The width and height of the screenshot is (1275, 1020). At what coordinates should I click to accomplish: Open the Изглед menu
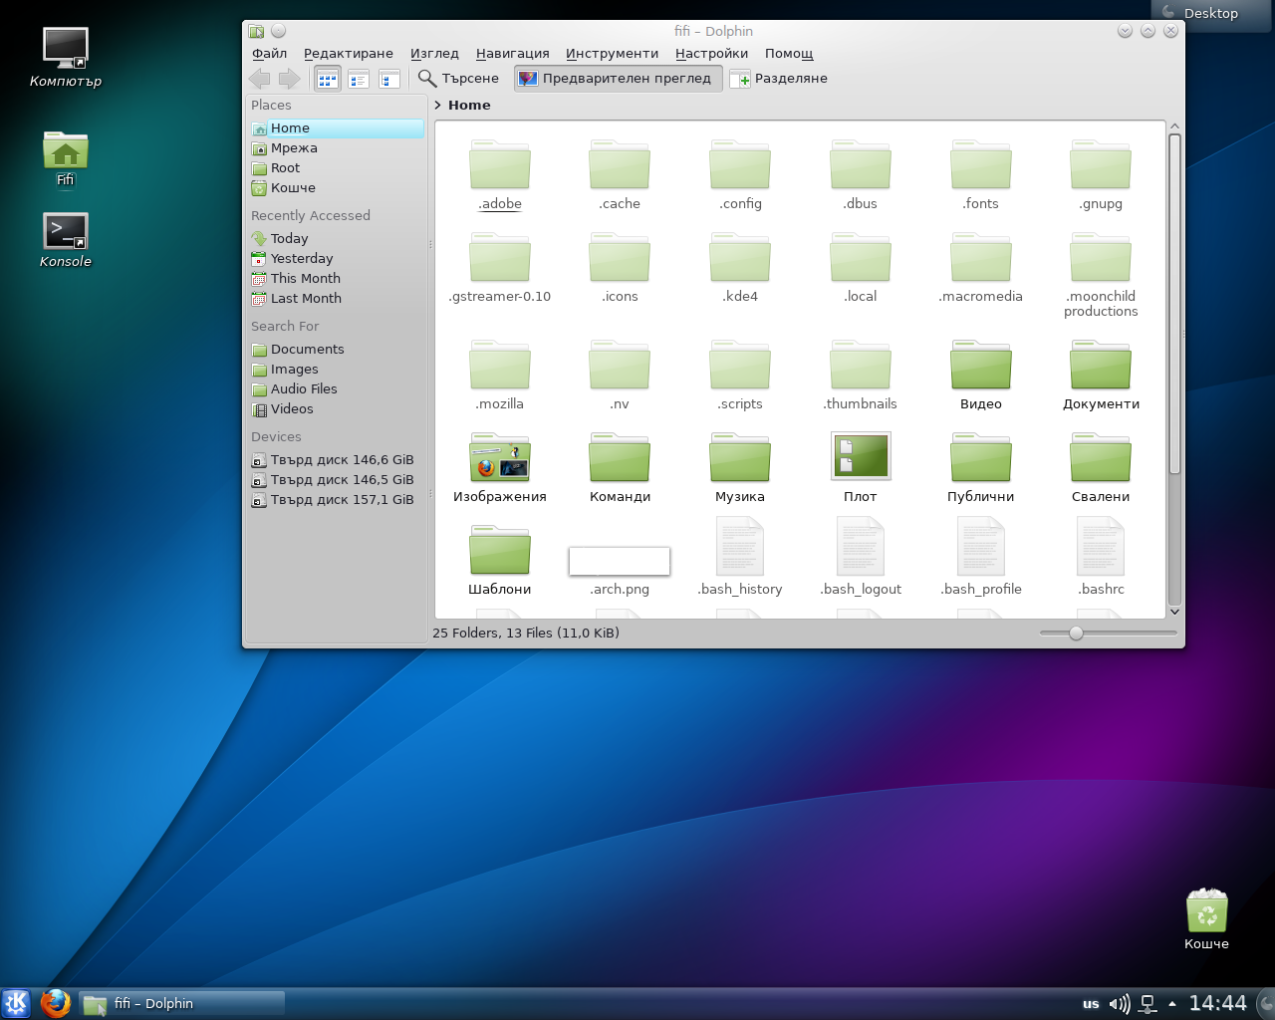[434, 54]
